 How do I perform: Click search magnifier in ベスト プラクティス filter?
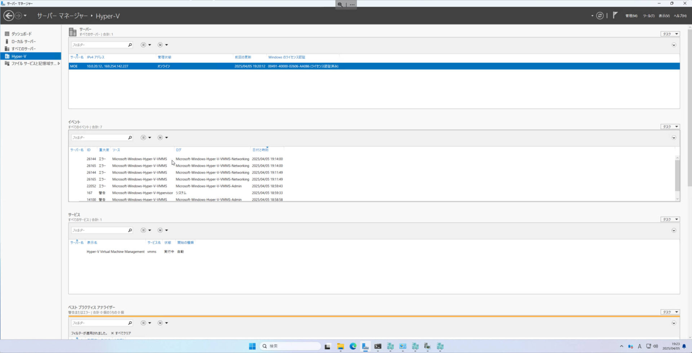[130, 323]
